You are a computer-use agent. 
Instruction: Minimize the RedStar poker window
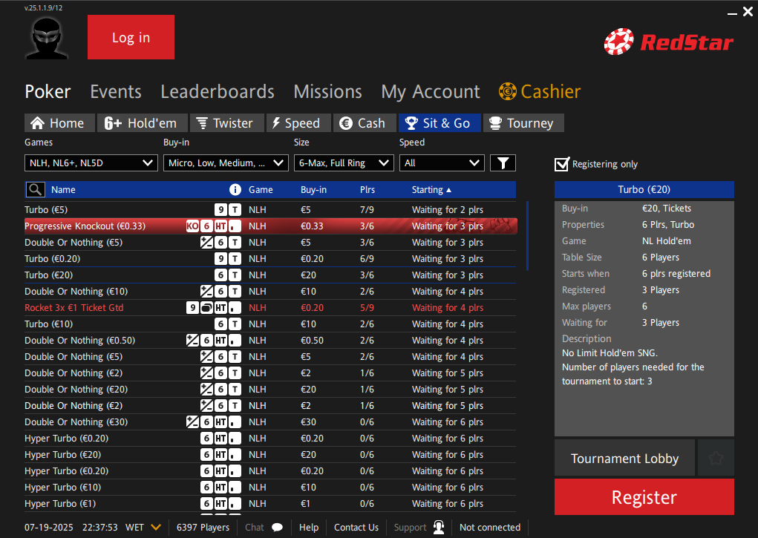click(732, 13)
